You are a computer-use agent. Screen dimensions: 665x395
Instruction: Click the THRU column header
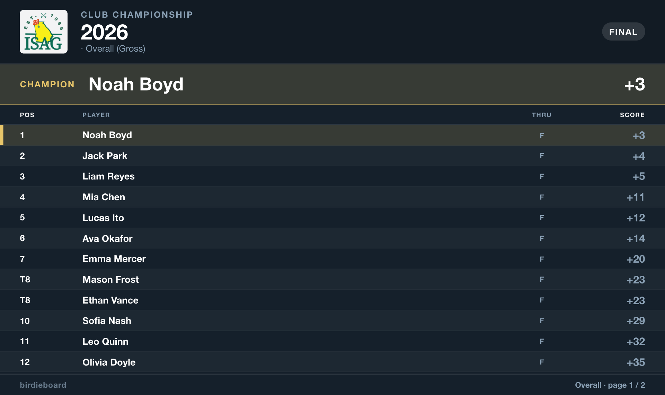point(541,115)
